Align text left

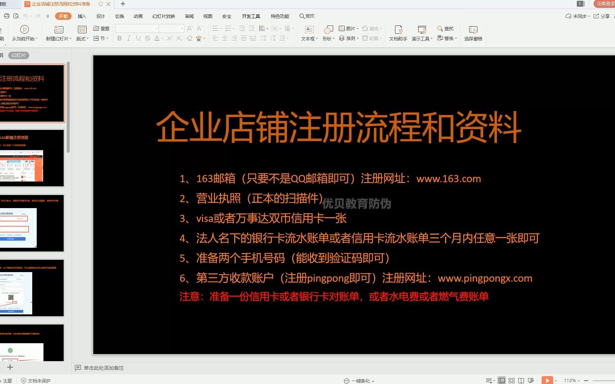(215, 38)
